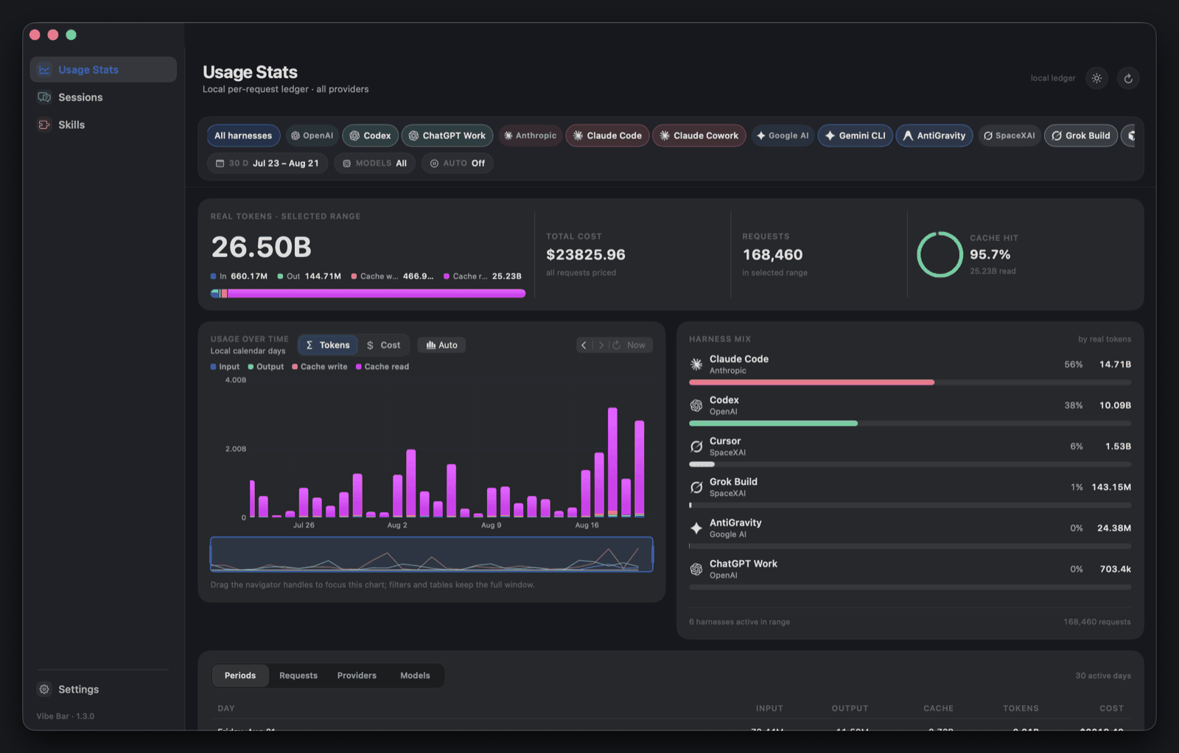Click the Cache write legend item
Image resolution: width=1179 pixels, height=753 pixels.
pyautogui.click(x=320, y=367)
